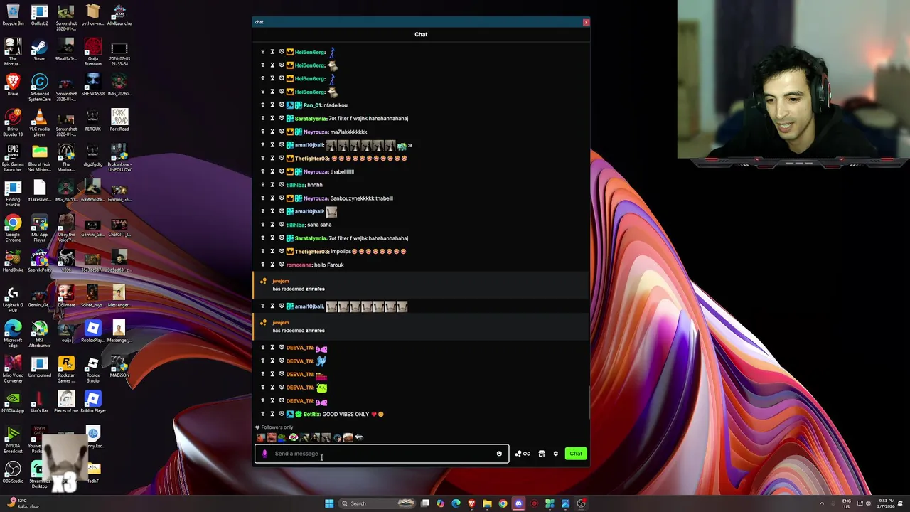This screenshot has height=512, width=910.
Task: Open NVIDIA Broadcast desktop icon
Action: (x=13, y=439)
